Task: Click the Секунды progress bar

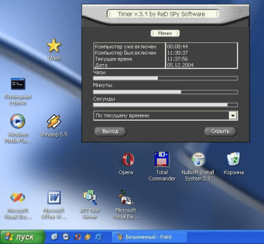Action: pyautogui.click(x=166, y=105)
